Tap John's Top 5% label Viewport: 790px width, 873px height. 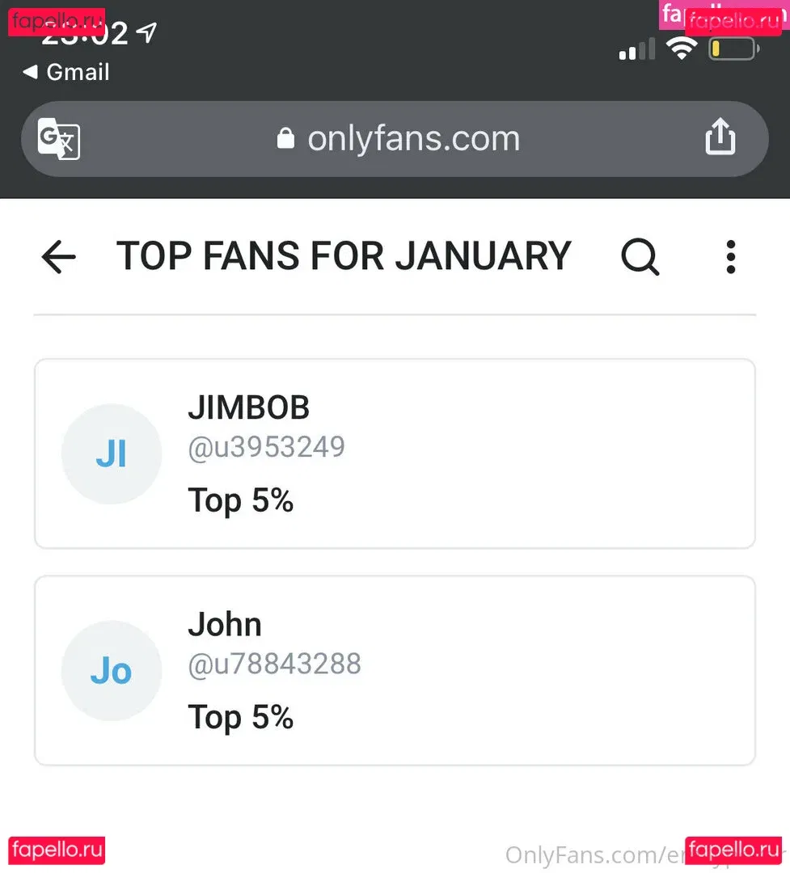click(240, 717)
